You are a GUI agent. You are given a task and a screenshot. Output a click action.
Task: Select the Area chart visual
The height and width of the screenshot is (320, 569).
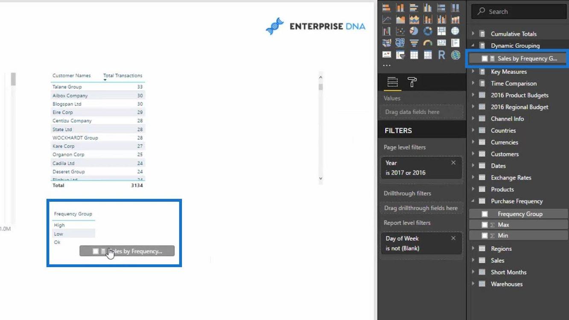click(x=400, y=19)
